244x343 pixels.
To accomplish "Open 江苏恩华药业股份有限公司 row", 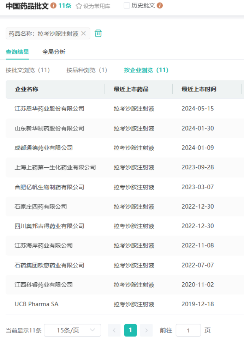I will 125,109.
